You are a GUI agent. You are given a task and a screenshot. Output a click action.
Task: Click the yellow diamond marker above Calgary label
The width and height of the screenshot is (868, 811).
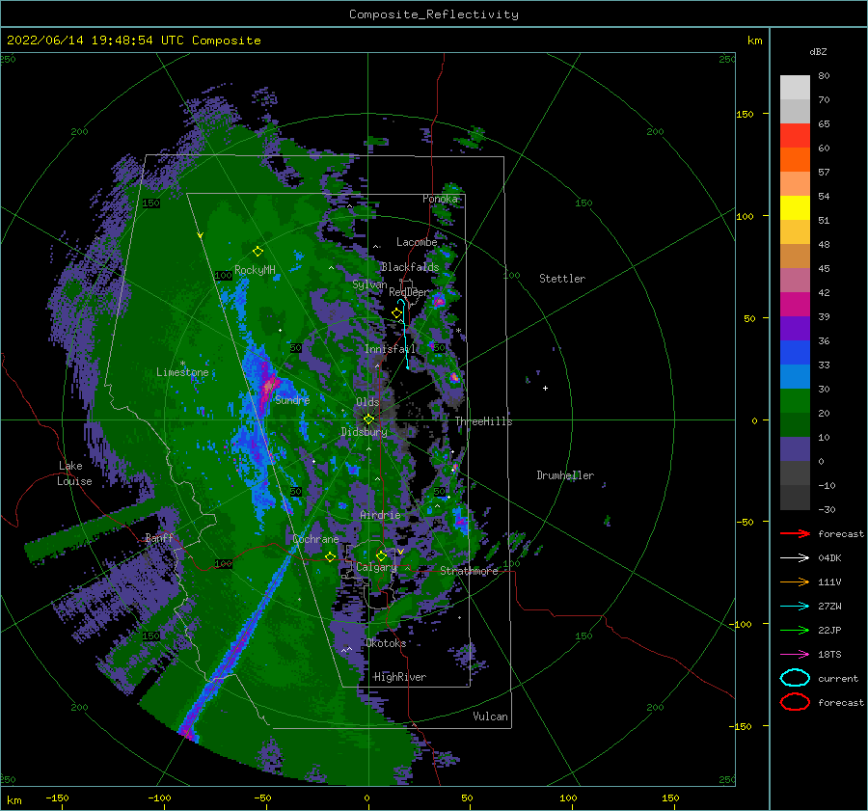(381, 555)
